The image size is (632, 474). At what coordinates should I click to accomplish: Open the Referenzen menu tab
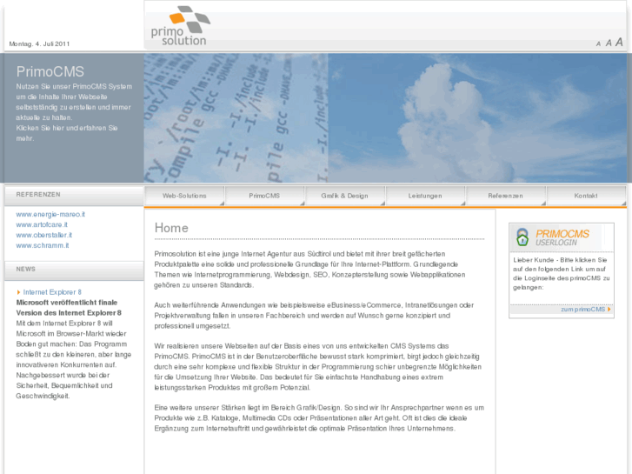[x=505, y=196]
